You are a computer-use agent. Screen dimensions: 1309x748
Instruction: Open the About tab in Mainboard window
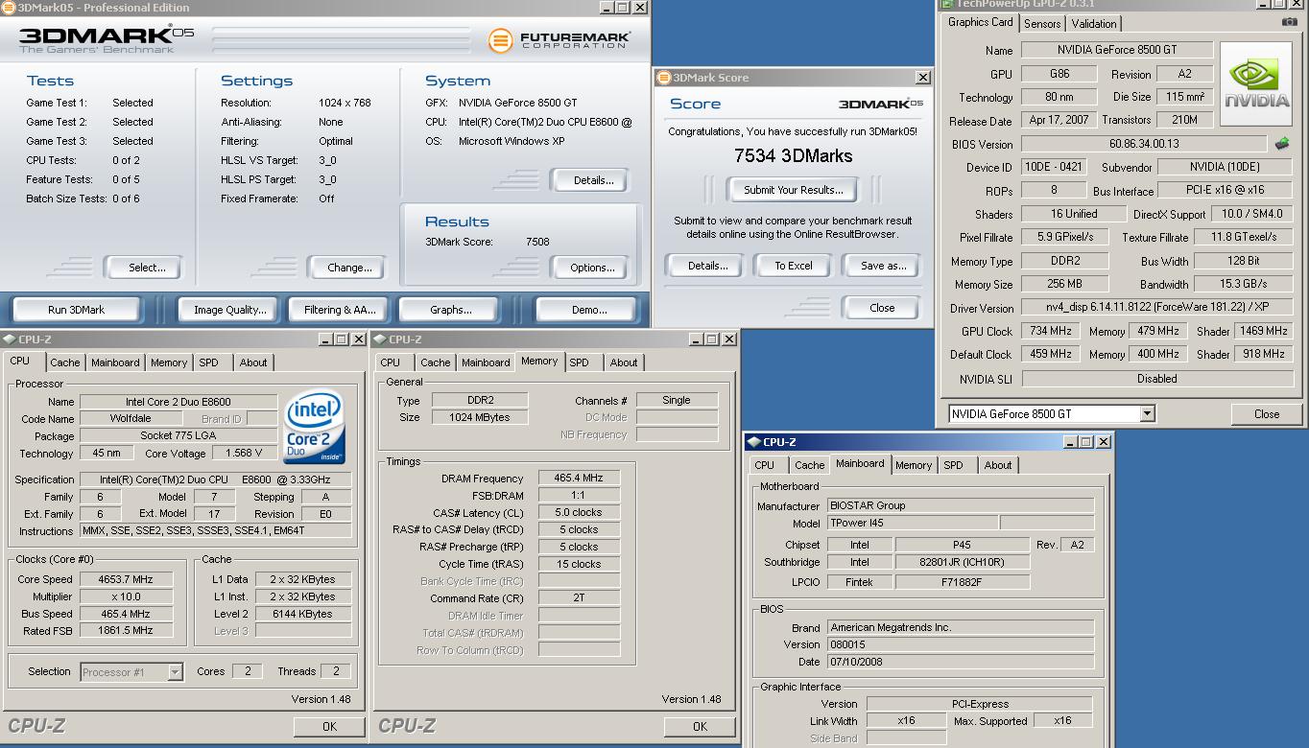tap(998, 465)
